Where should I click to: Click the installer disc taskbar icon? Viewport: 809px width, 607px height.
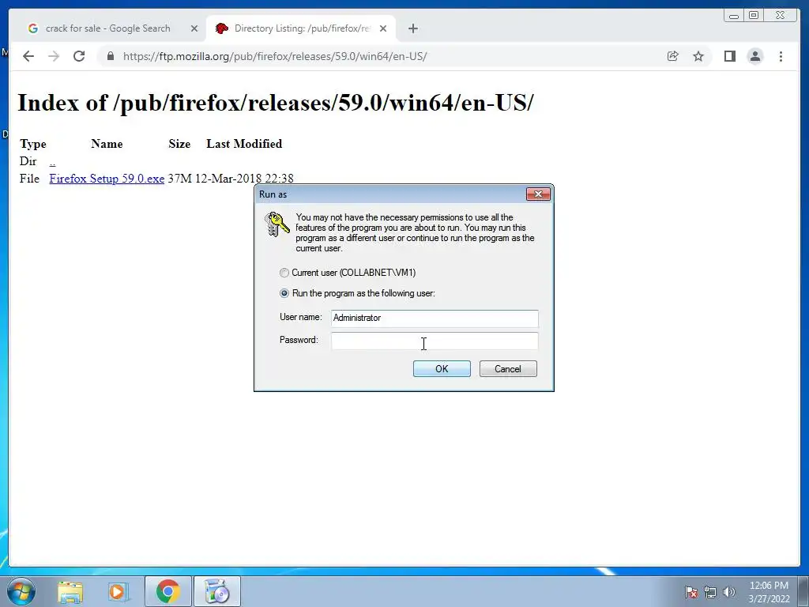click(216, 591)
